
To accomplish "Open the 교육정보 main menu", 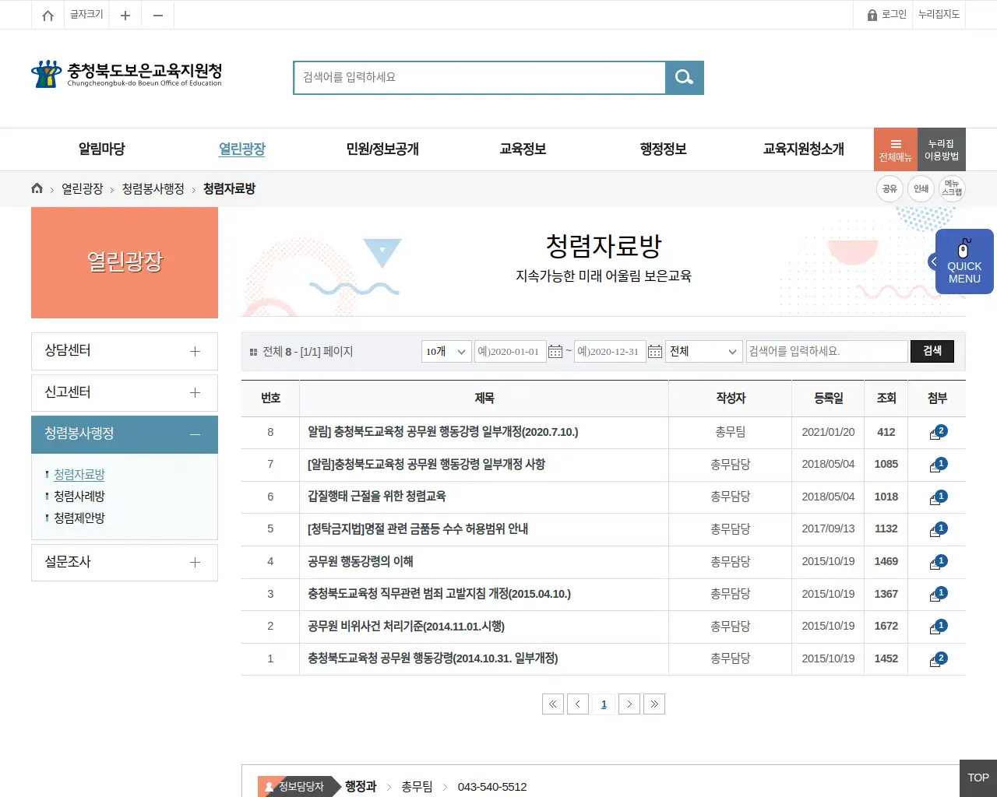I will click(523, 149).
